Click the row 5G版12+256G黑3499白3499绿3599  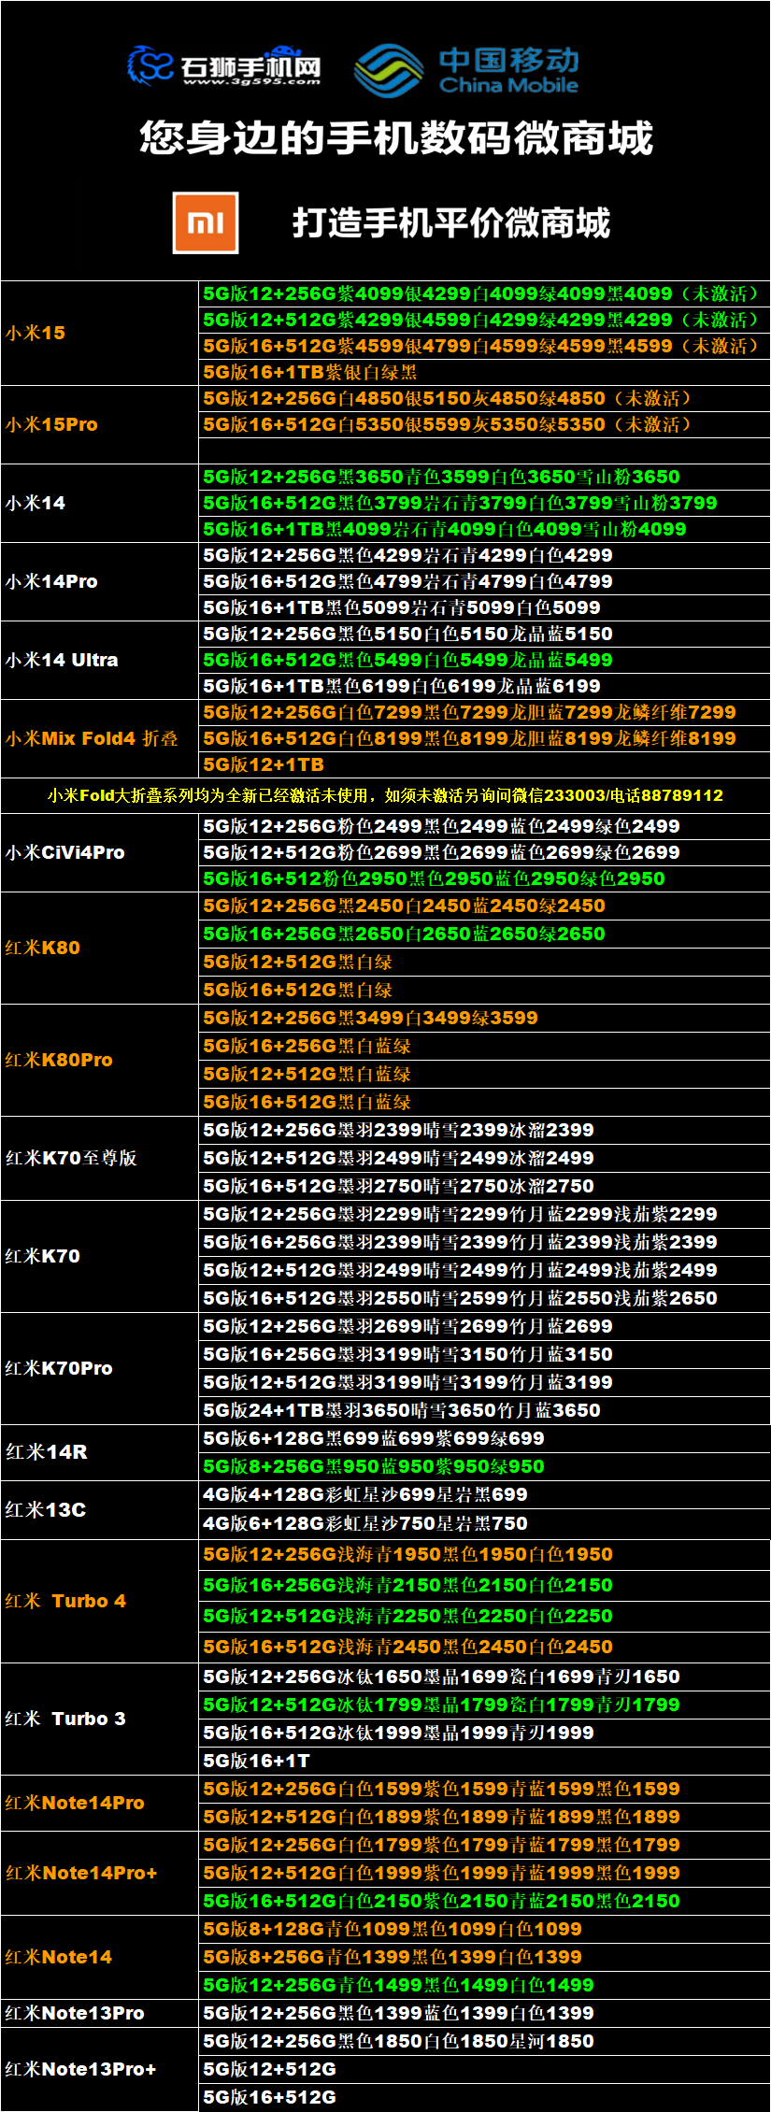484,1018
